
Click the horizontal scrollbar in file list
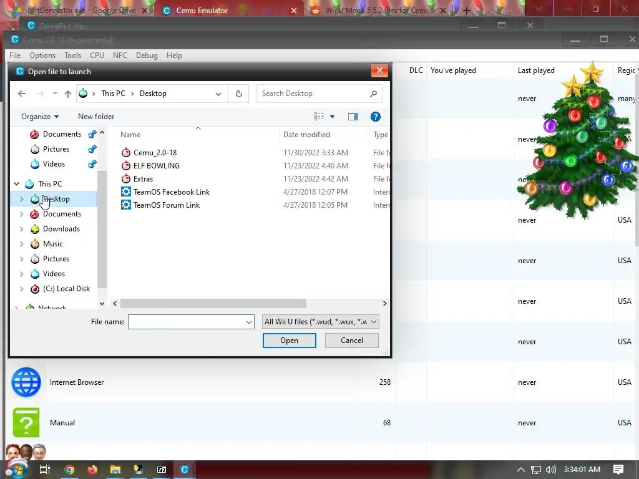pyautogui.click(x=213, y=304)
